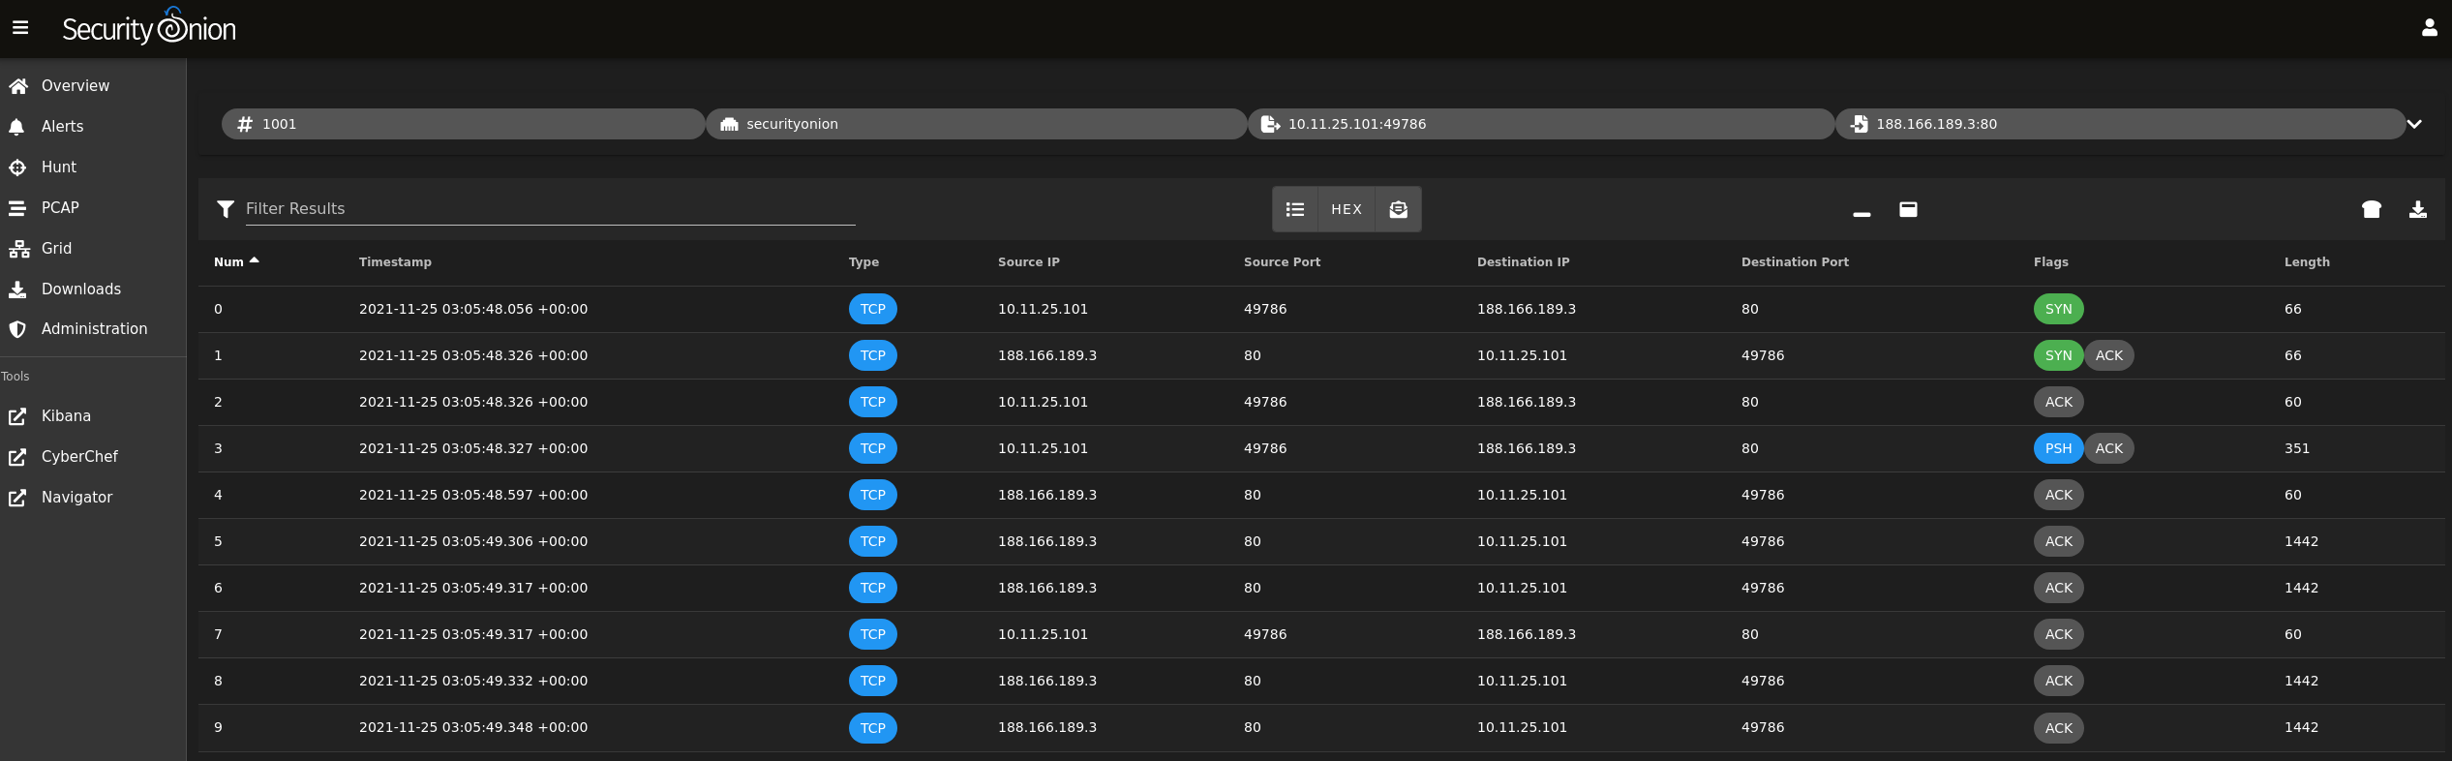Click the source 10.11.25.101:49786 chip

pyautogui.click(x=1541, y=124)
